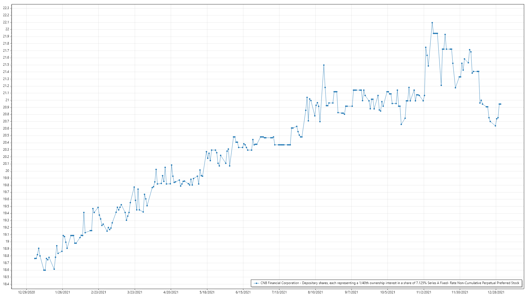Click the very first data point of series
The image size is (528, 297).
(x=35, y=258)
